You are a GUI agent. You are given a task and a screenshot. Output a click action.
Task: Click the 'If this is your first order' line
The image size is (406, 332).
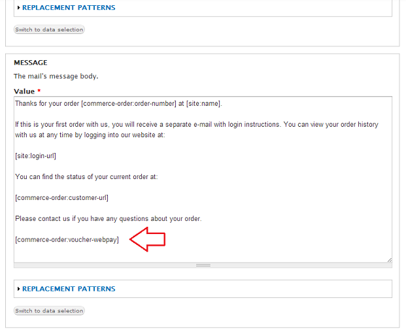(196, 124)
